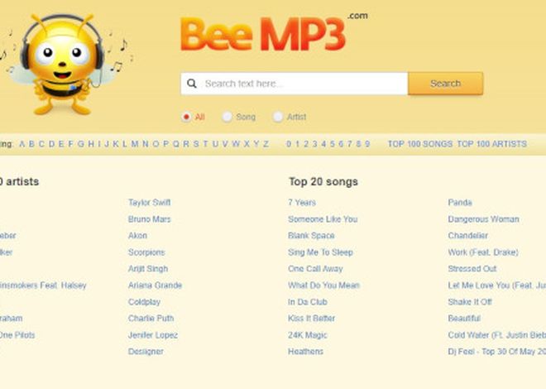Viewport: 546px width, 389px height.
Task: Open One Call Away song link
Action: coord(315,269)
